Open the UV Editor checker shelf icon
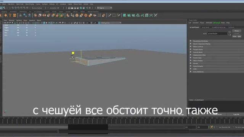 (x=146, y=15)
